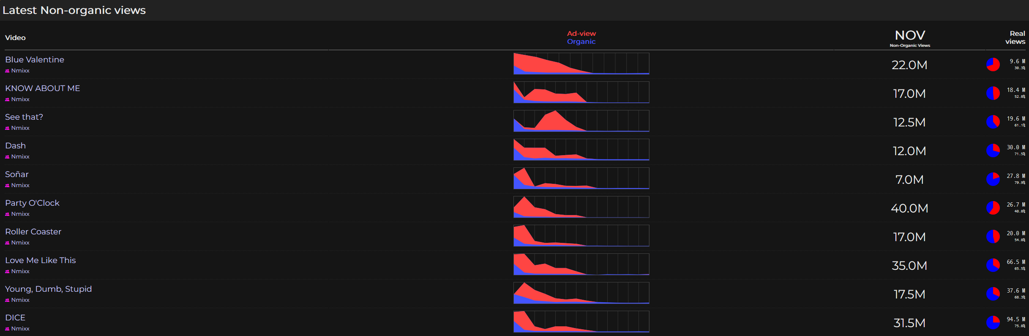Viewport: 1029px width, 336px height.
Task: Click the 22.0M value for Blue Valentine
Action: point(909,65)
